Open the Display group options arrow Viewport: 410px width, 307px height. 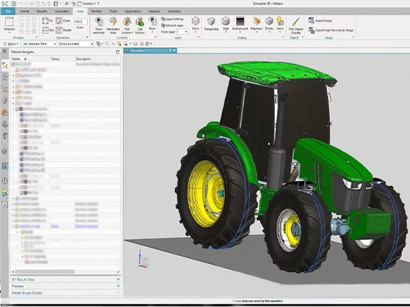click(x=283, y=37)
